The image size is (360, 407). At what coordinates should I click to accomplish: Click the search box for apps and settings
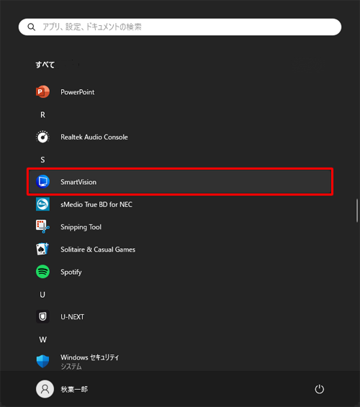[180, 27]
